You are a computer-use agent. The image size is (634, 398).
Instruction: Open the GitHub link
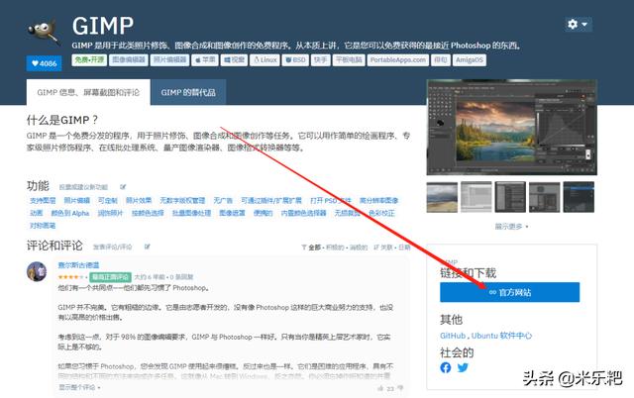pos(453,336)
